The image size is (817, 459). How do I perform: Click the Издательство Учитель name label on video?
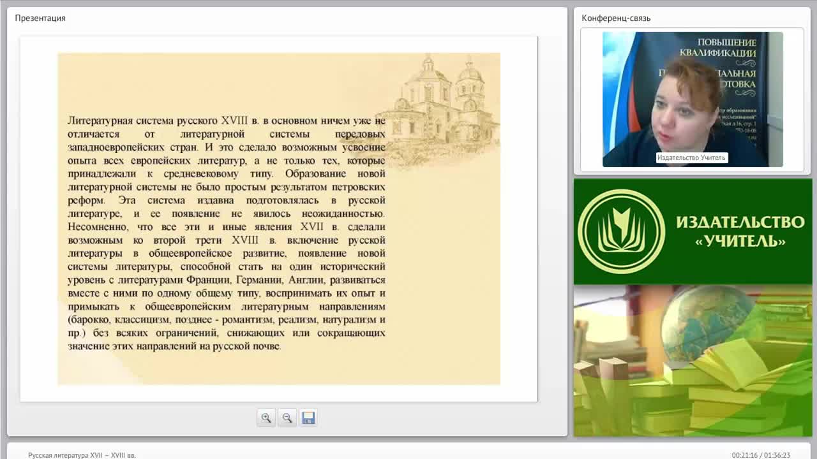click(x=691, y=157)
